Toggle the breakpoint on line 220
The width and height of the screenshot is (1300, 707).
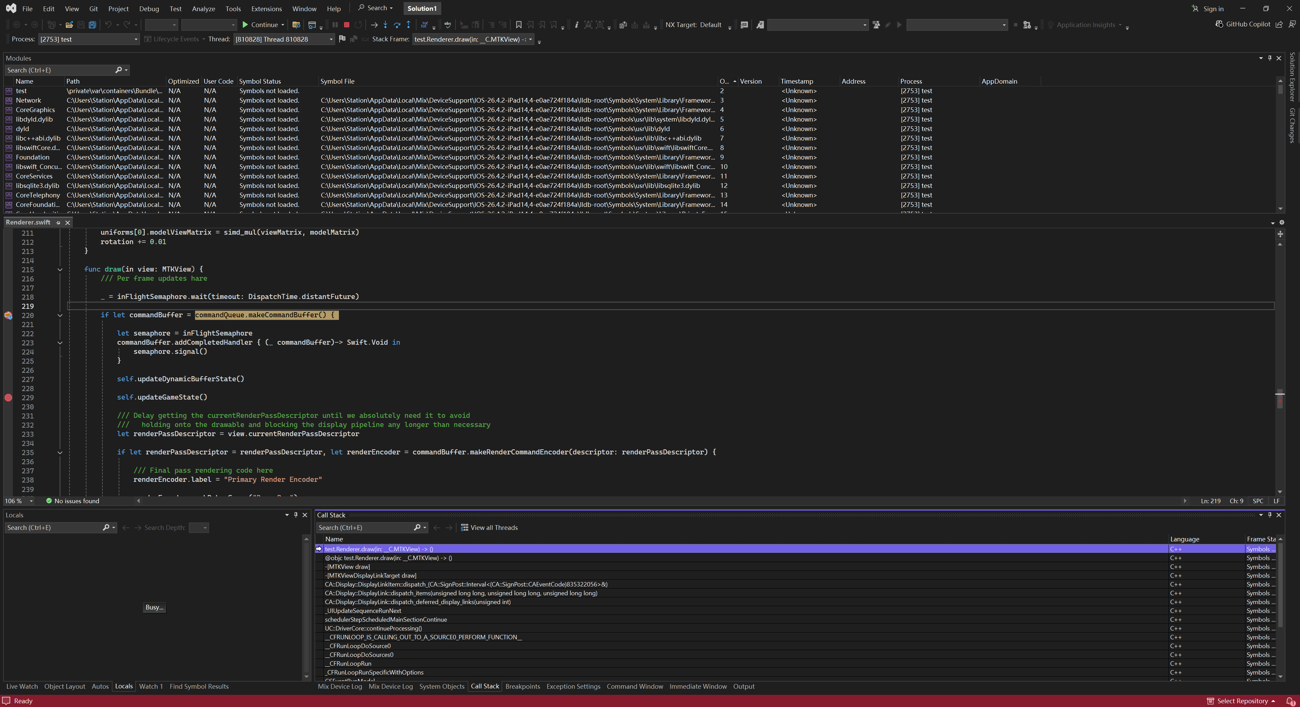pos(8,315)
